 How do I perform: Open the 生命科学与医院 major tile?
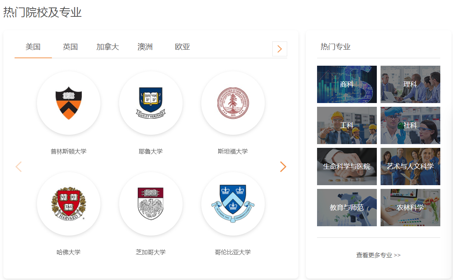[347, 167]
